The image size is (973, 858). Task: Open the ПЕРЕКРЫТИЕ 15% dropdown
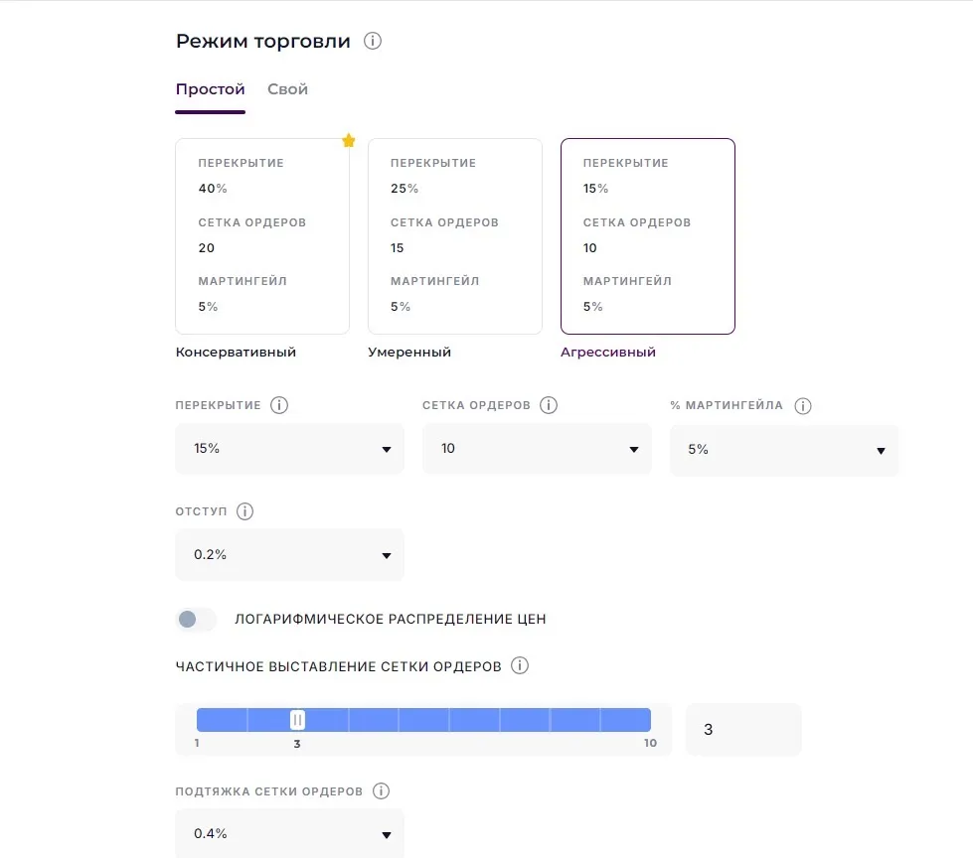(289, 449)
